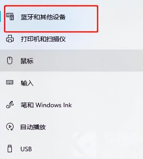This screenshot has height=159, width=143.
Task: Click inside the red highlighted box
Action: (51, 19)
